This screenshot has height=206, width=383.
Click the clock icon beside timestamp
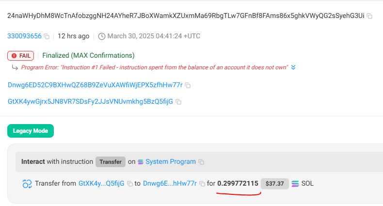coord(102,36)
